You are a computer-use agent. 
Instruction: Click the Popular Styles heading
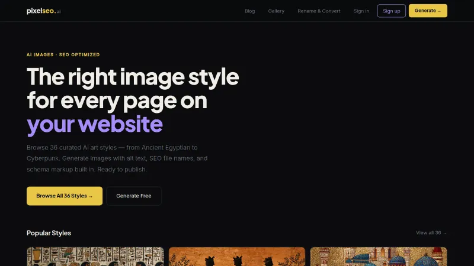click(49, 233)
